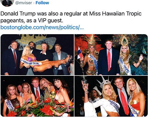Open the photo with tropical flower bouquets
Screen dimensions: 148x118
pos(37,96)
